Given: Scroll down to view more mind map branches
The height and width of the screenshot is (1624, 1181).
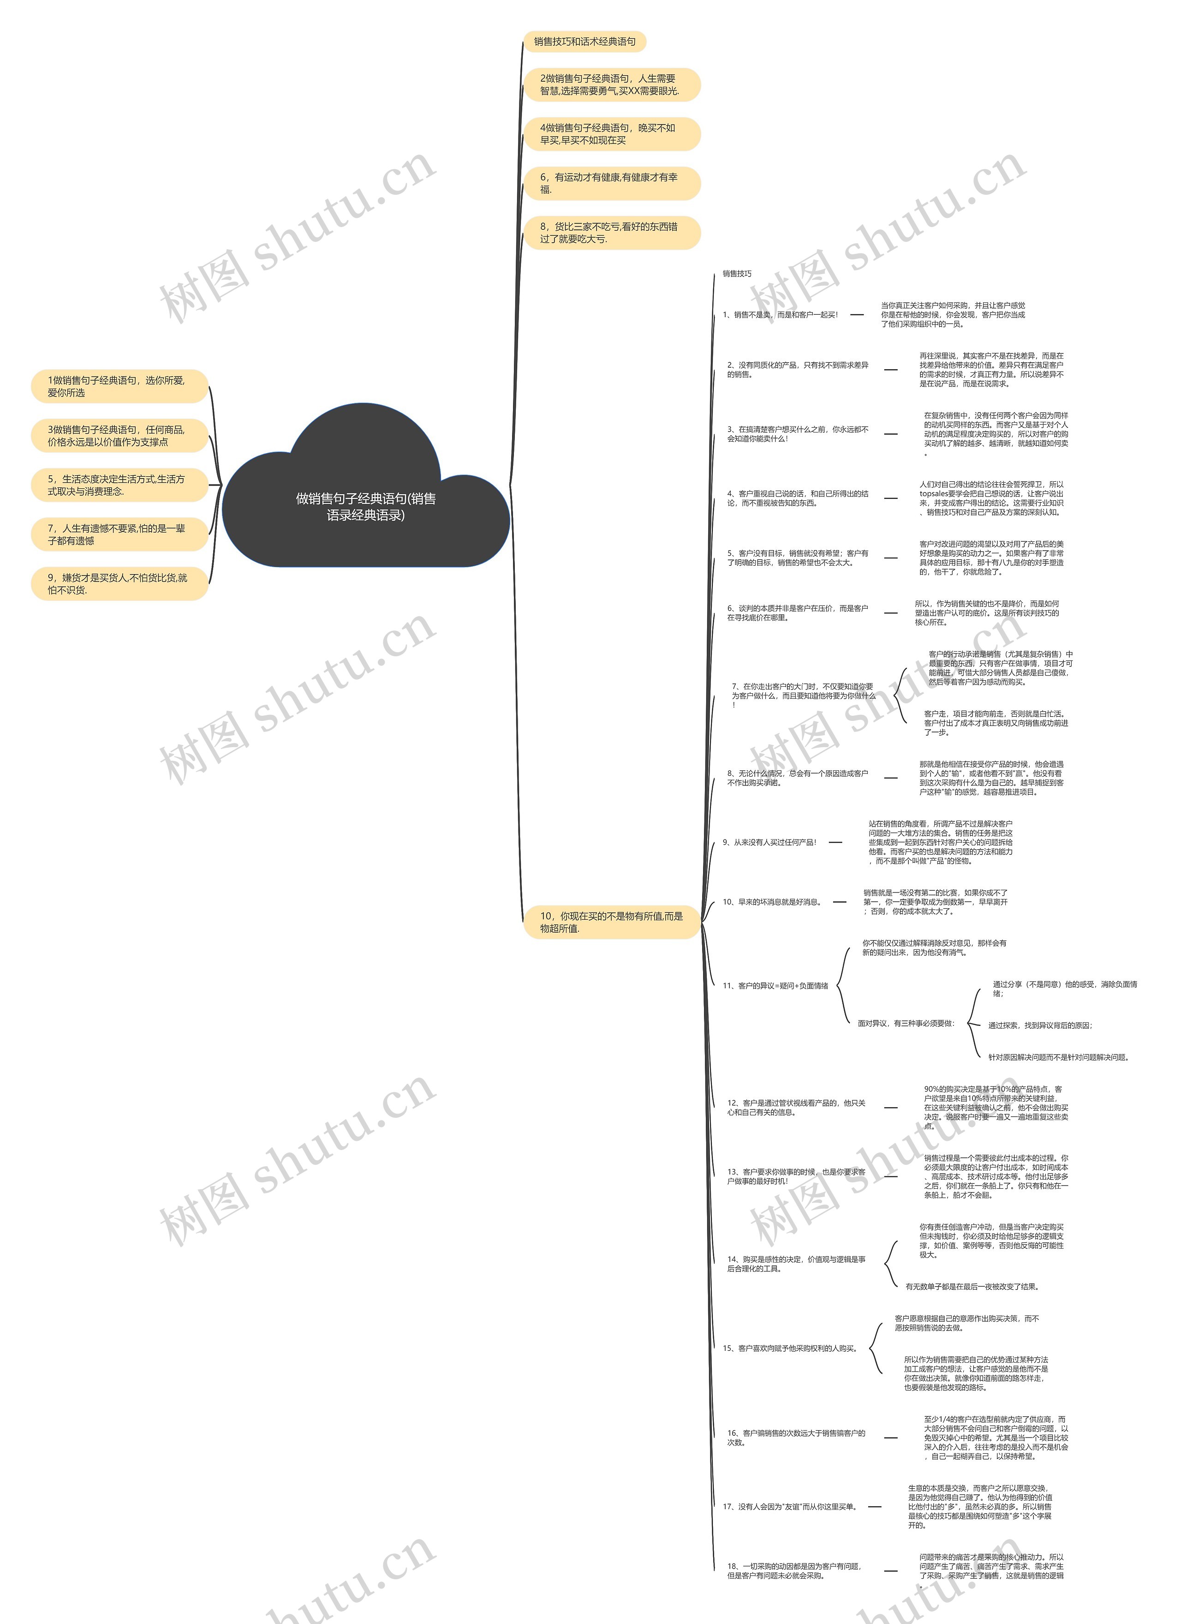Looking at the screenshot, I should click(590, 1614).
